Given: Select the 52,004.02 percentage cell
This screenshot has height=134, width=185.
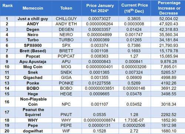Looking at the screenshot, I should (x=169, y=19).
